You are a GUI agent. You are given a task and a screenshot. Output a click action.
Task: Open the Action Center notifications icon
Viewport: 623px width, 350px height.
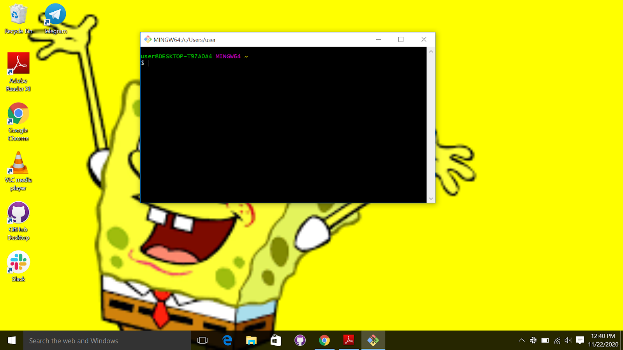tap(580, 341)
